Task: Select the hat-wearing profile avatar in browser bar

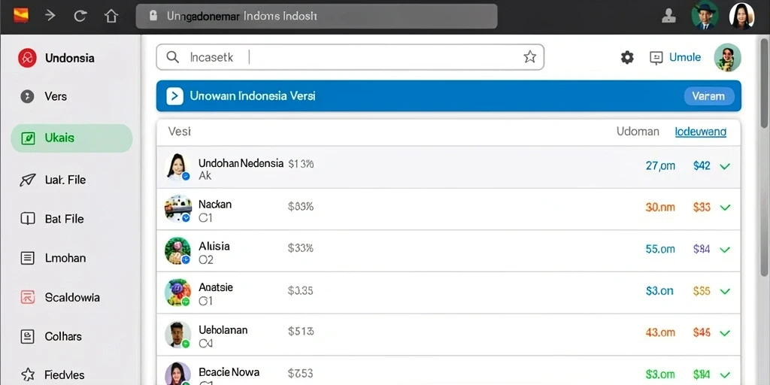Action: (x=705, y=17)
